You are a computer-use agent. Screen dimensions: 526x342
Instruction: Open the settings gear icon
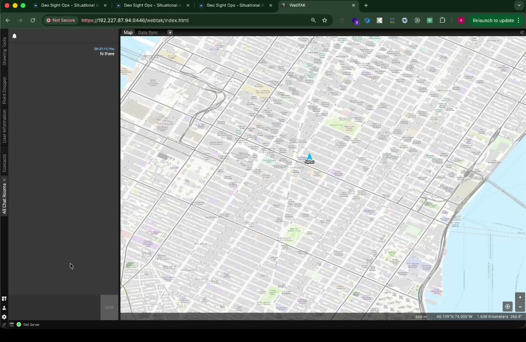click(4, 317)
